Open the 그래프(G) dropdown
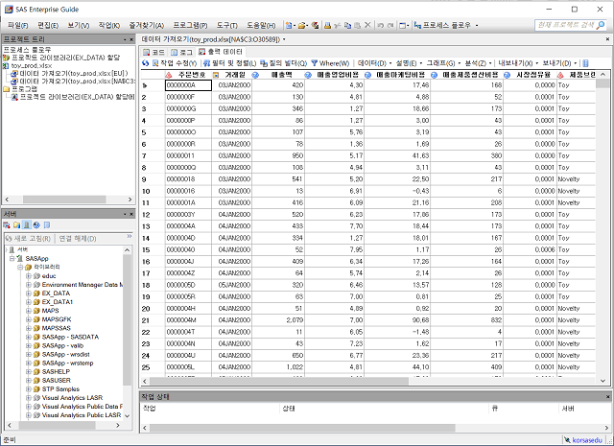The height and width of the screenshot is (446, 614). point(443,63)
